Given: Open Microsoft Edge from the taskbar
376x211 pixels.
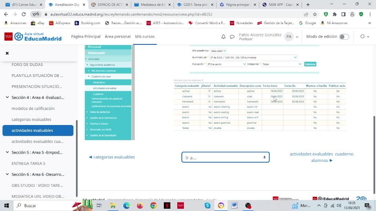Looking at the screenshot, I should click(x=126, y=206).
